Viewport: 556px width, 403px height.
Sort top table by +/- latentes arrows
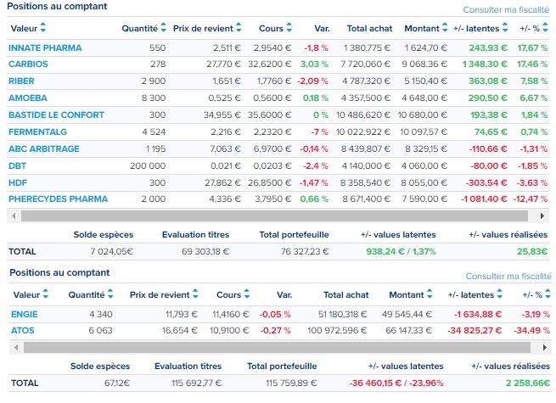click(x=505, y=27)
